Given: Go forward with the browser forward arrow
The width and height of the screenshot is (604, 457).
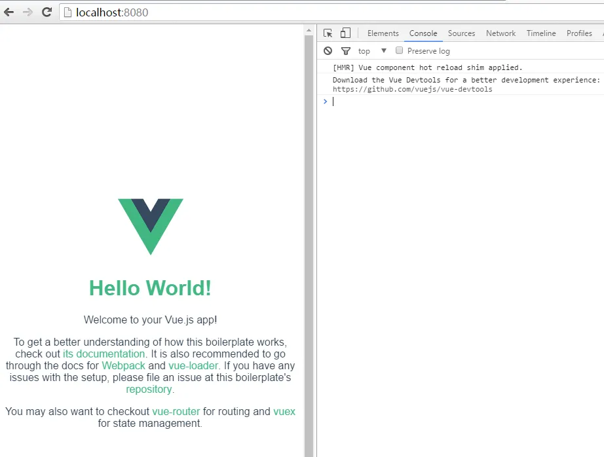Looking at the screenshot, I should (28, 12).
